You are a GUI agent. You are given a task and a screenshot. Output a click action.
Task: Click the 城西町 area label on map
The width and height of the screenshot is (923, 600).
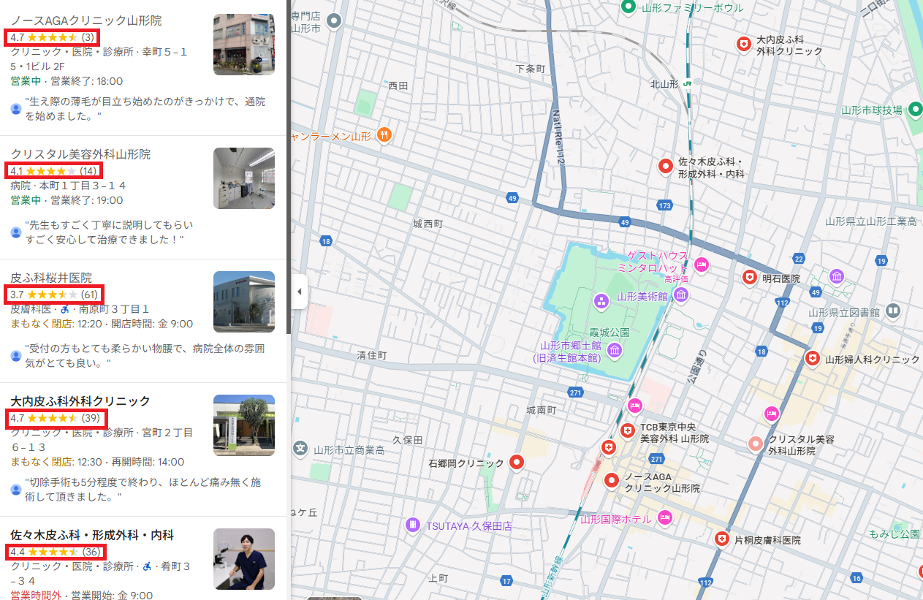(428, 223)
